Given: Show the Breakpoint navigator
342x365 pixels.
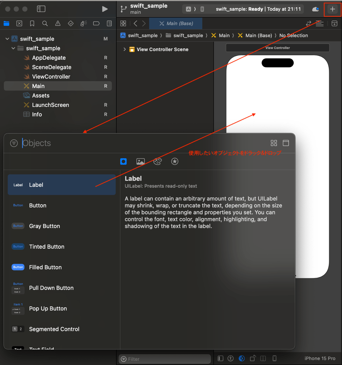Looking at the screenshot, I should tap(96, 23).
